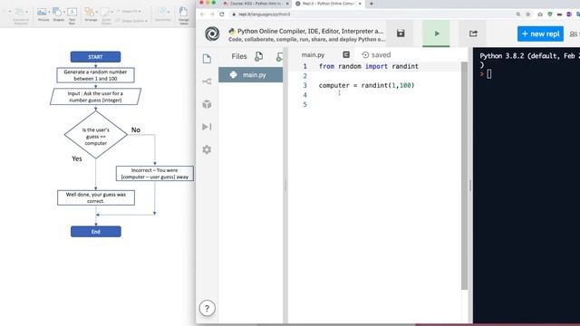
Task: Click the purple extension icon in browser toolbar
Action: (x=569, y=14)
